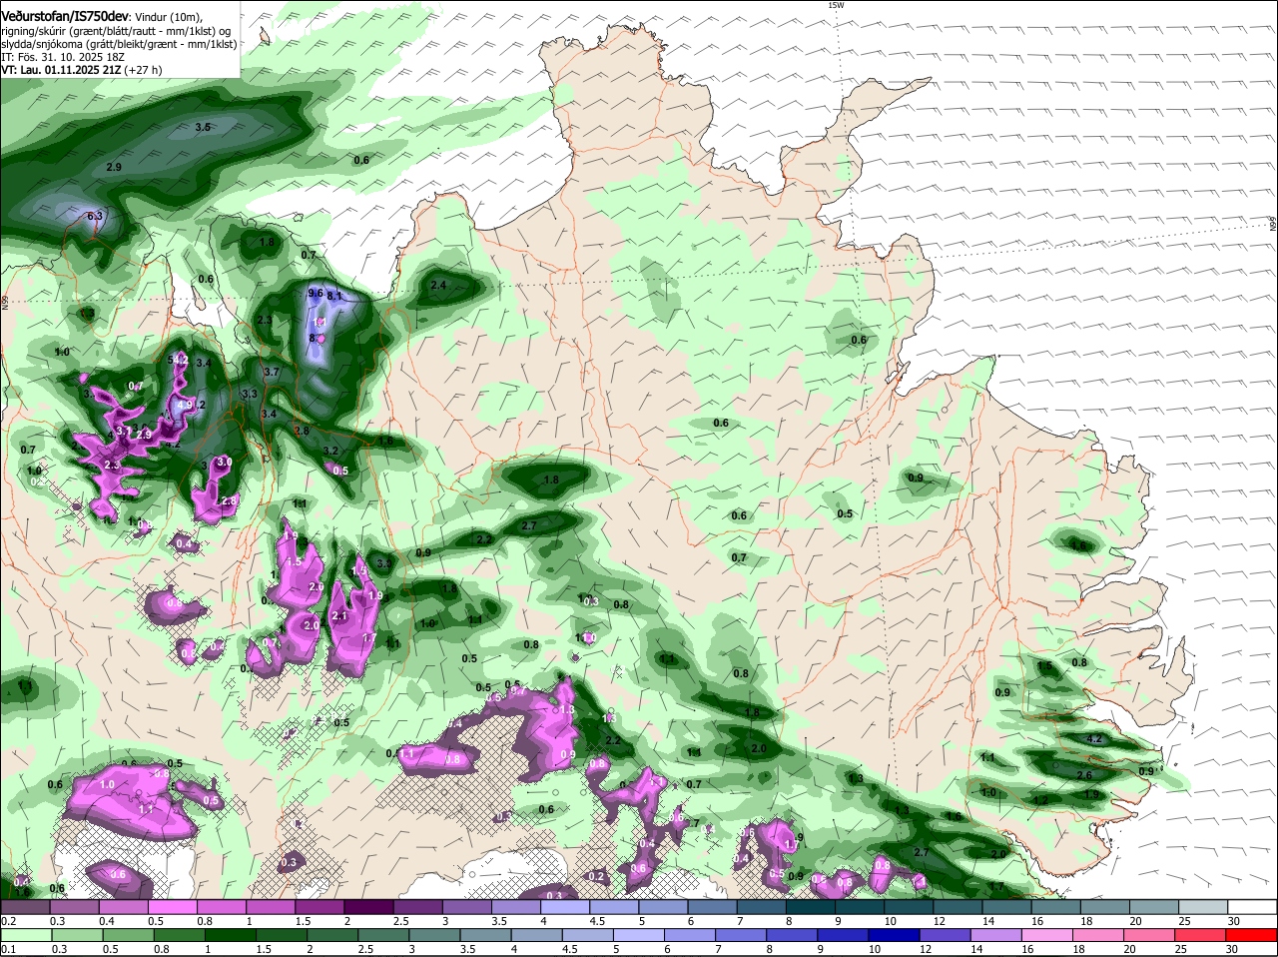Click the 3.2 precipitation value on map

331,451
